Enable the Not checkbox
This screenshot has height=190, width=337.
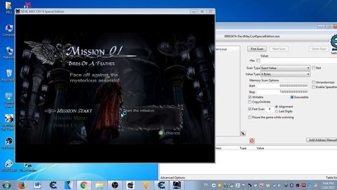[x=314, y=68]
